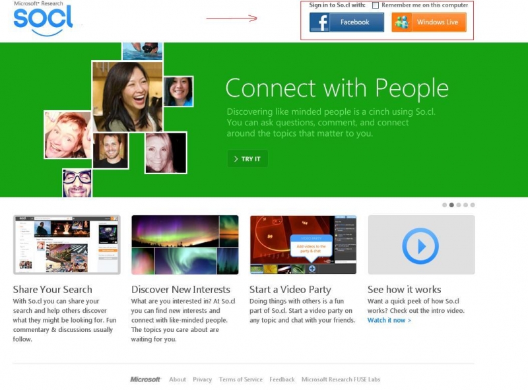This screenshot has width=528, height=390.
Task: Sign in with the Facebook button
Action: (x=346, y=22)
